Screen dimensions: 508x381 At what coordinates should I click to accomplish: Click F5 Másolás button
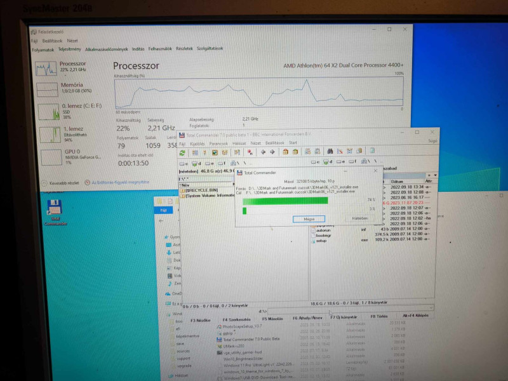[272, 319]
